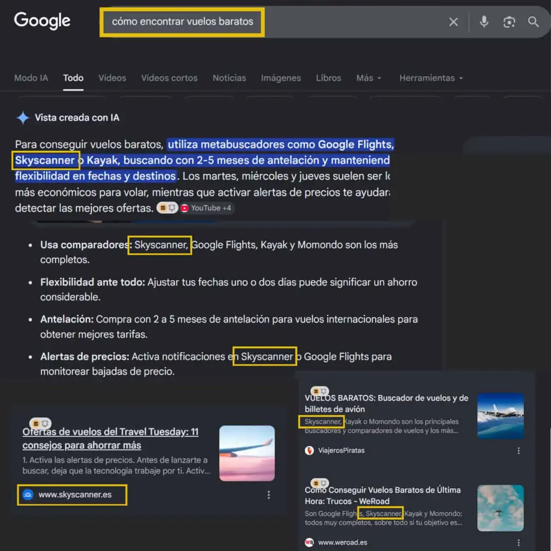Select the Todo tab
Image resolution: width=551 pixels, height=551 pixels.
pyautogui.click(x=73, y=78)
